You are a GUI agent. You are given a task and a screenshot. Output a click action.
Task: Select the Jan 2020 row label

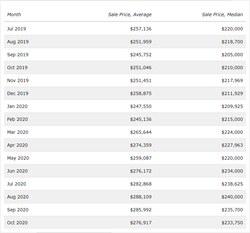click(17, 106)
